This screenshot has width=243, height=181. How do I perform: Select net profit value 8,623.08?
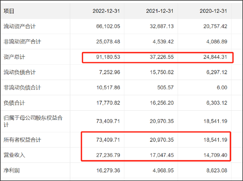coord(216,170)
